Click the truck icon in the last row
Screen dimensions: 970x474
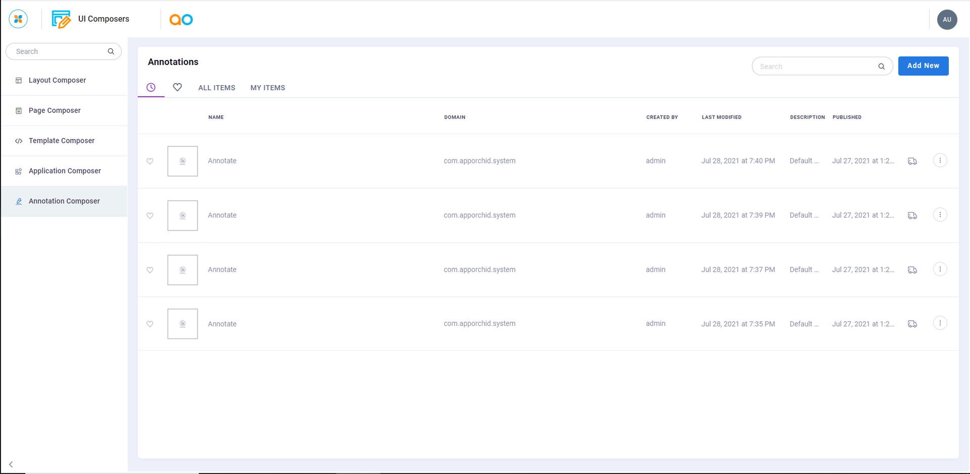pyautogui.click(x=912, y=324)
